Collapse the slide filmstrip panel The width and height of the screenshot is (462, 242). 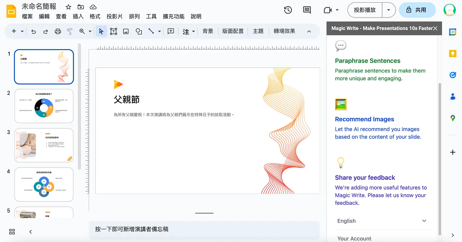click(30, 232)
